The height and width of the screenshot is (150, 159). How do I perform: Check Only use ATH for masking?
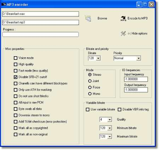pyautogui.click(x=16, y=90)
